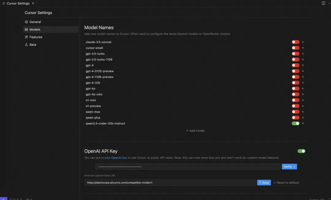Remove the claude-3.5-sonnet model with its X

pyautogui.click(x=303, y=42)
